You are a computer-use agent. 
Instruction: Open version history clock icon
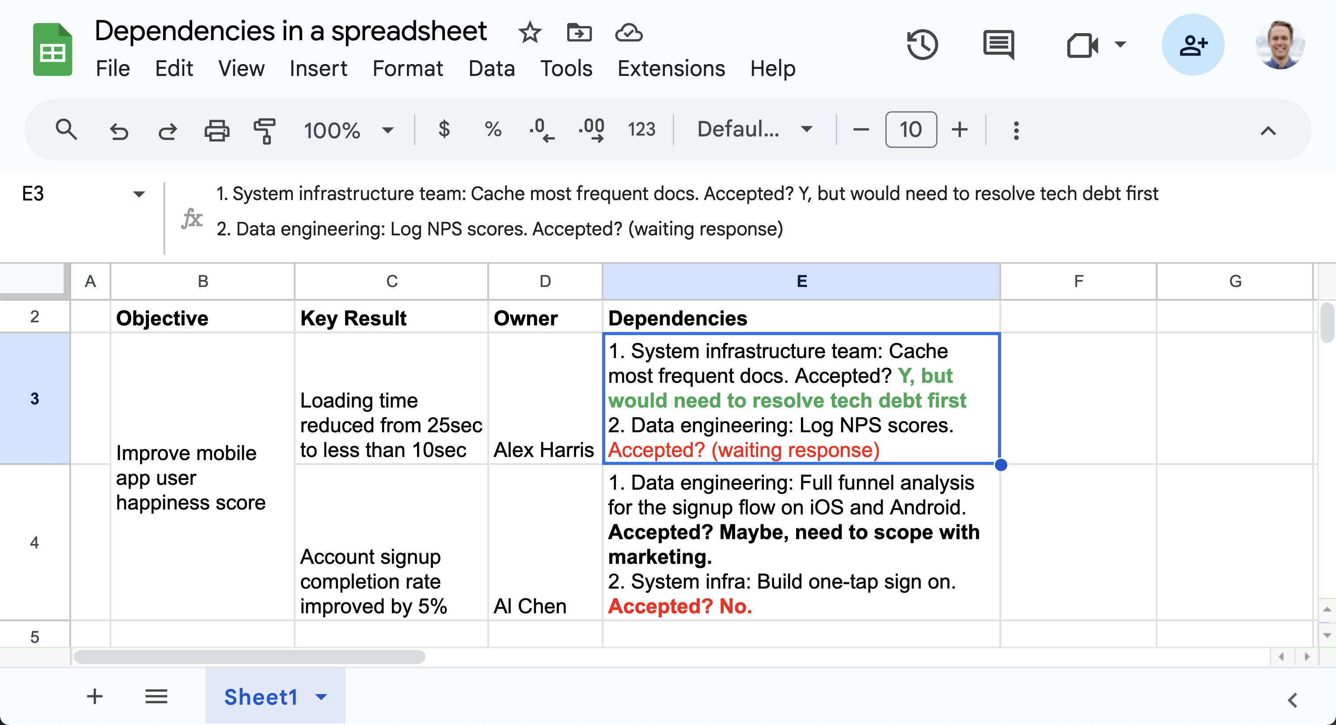point(922,45)
